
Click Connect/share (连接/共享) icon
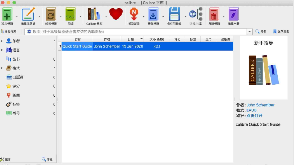click(196, 14)
